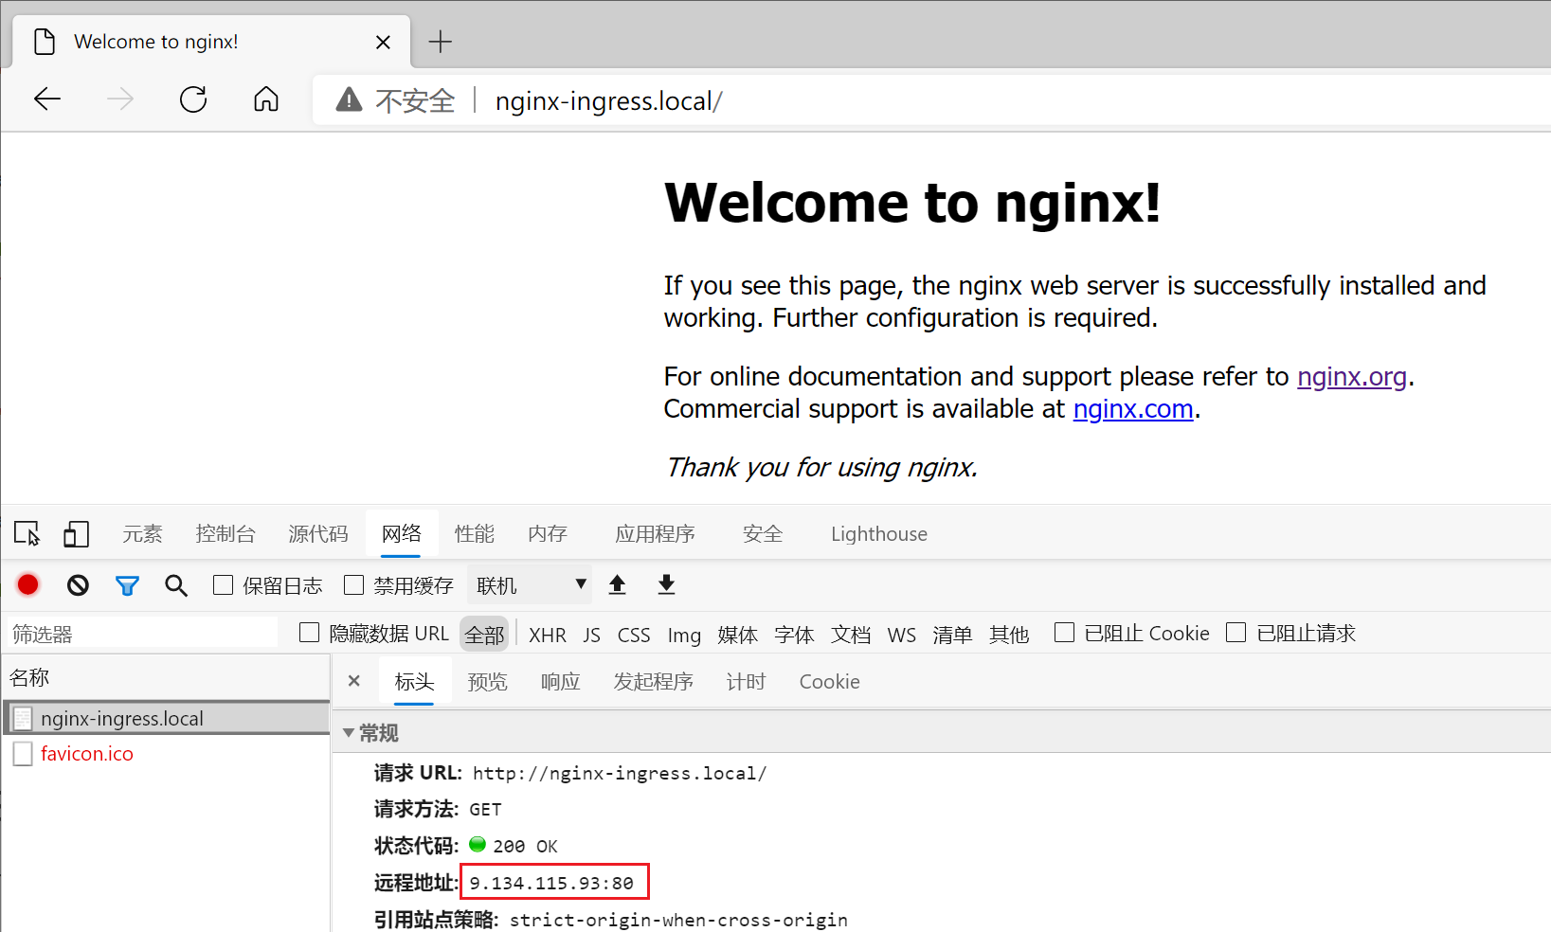1551x932 pixels.
Task: Open the 应用程序 DevTools tab
Action: [x=656, y=534]
